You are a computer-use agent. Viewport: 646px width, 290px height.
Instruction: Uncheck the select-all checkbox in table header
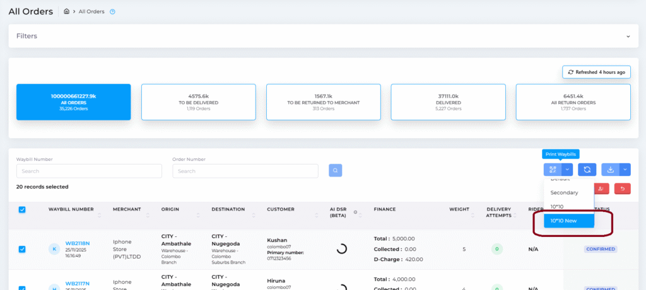(x=22, y=210)
